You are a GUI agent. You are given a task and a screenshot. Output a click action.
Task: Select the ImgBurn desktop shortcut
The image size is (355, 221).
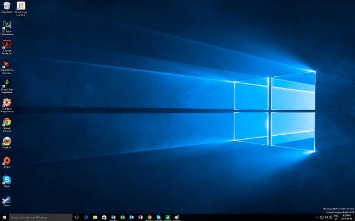(7, 143)
